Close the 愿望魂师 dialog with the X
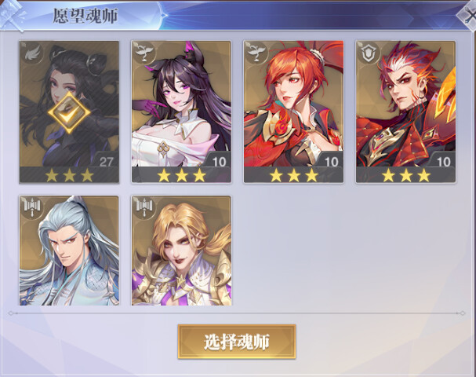The width and height of the screenshot is (476, 377). (468, 15)
